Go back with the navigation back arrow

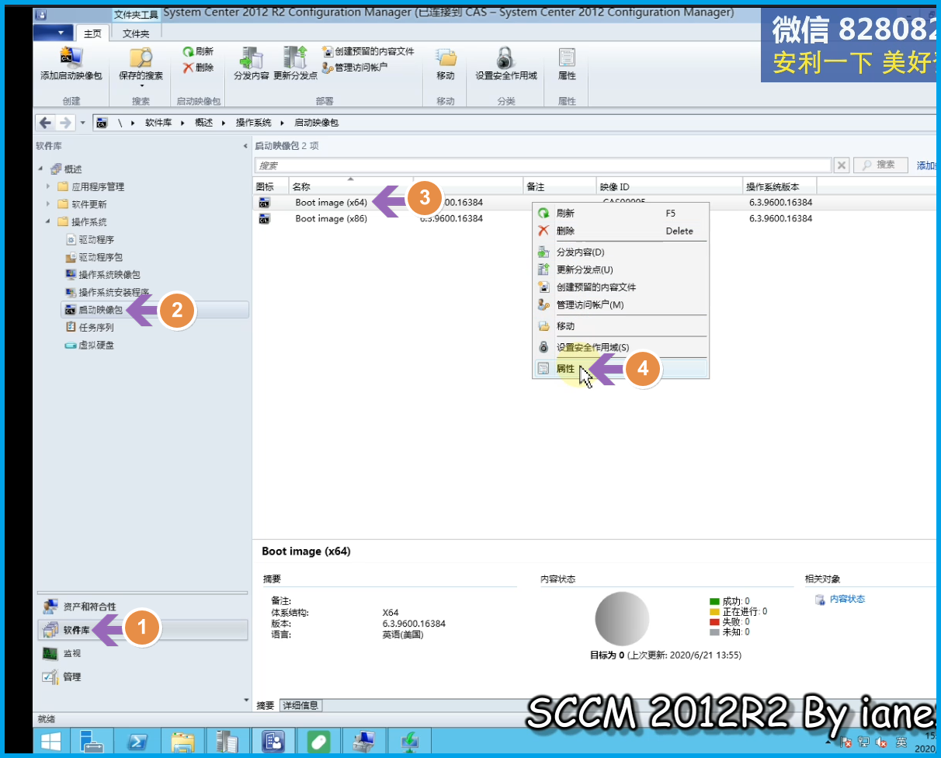(x=46, y=123)
